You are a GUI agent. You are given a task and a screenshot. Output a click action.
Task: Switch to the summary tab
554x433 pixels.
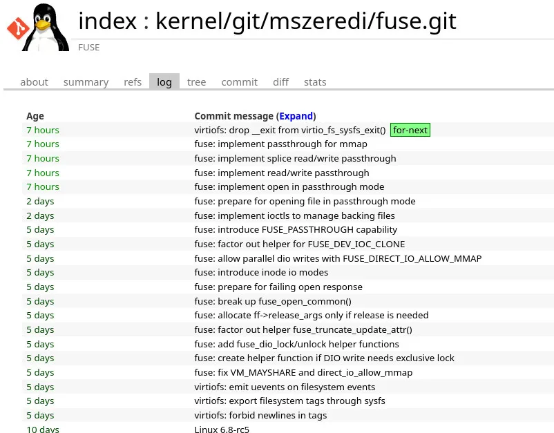(x=86, y=82)
